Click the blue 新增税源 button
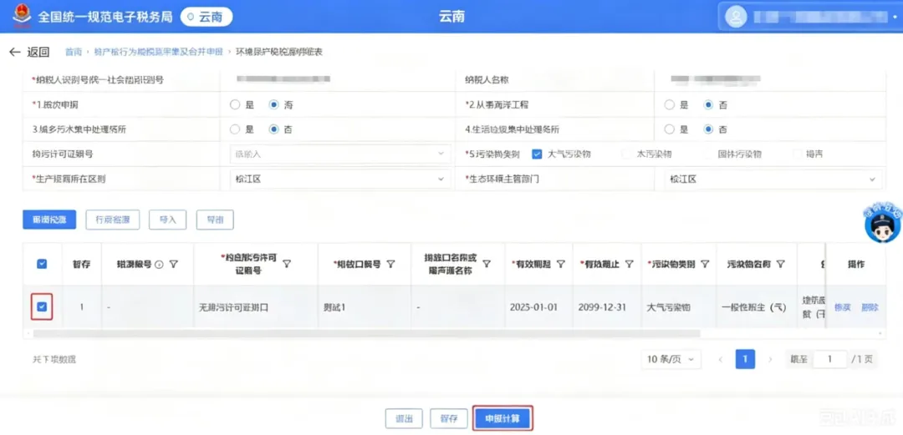This screenshot has width=903, height=435. click(x=49, y=220)
